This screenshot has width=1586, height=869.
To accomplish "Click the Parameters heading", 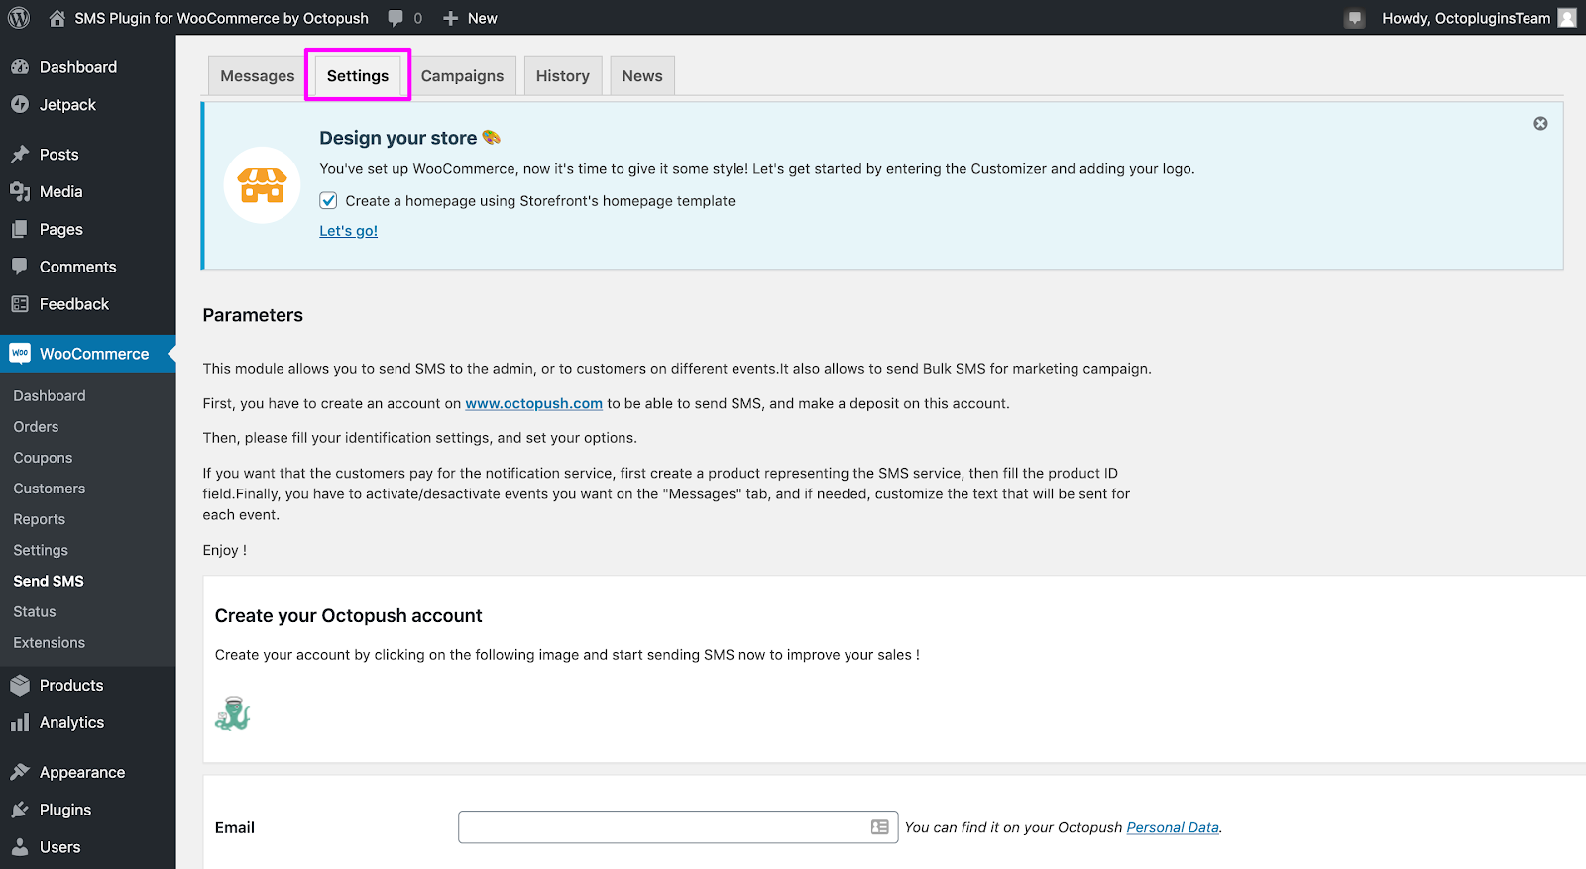I will click(253, 315).
